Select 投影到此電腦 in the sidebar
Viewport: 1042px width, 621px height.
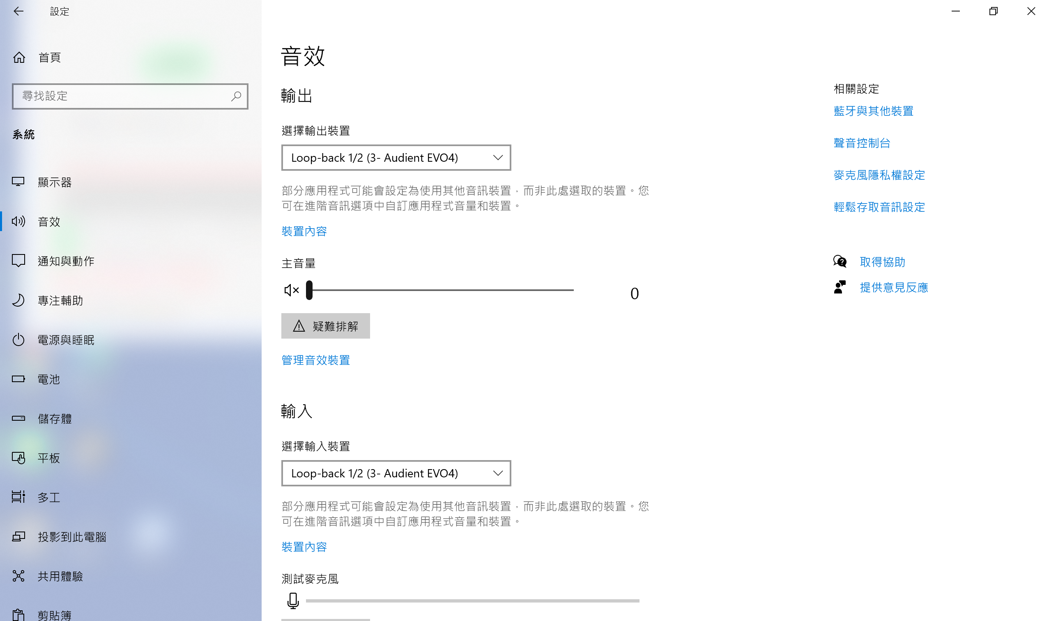click(x=131, y=536)
